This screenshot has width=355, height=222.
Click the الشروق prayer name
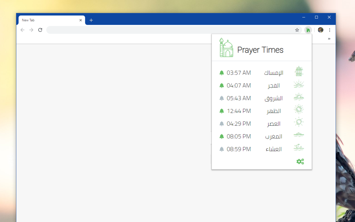click(273, 98)
